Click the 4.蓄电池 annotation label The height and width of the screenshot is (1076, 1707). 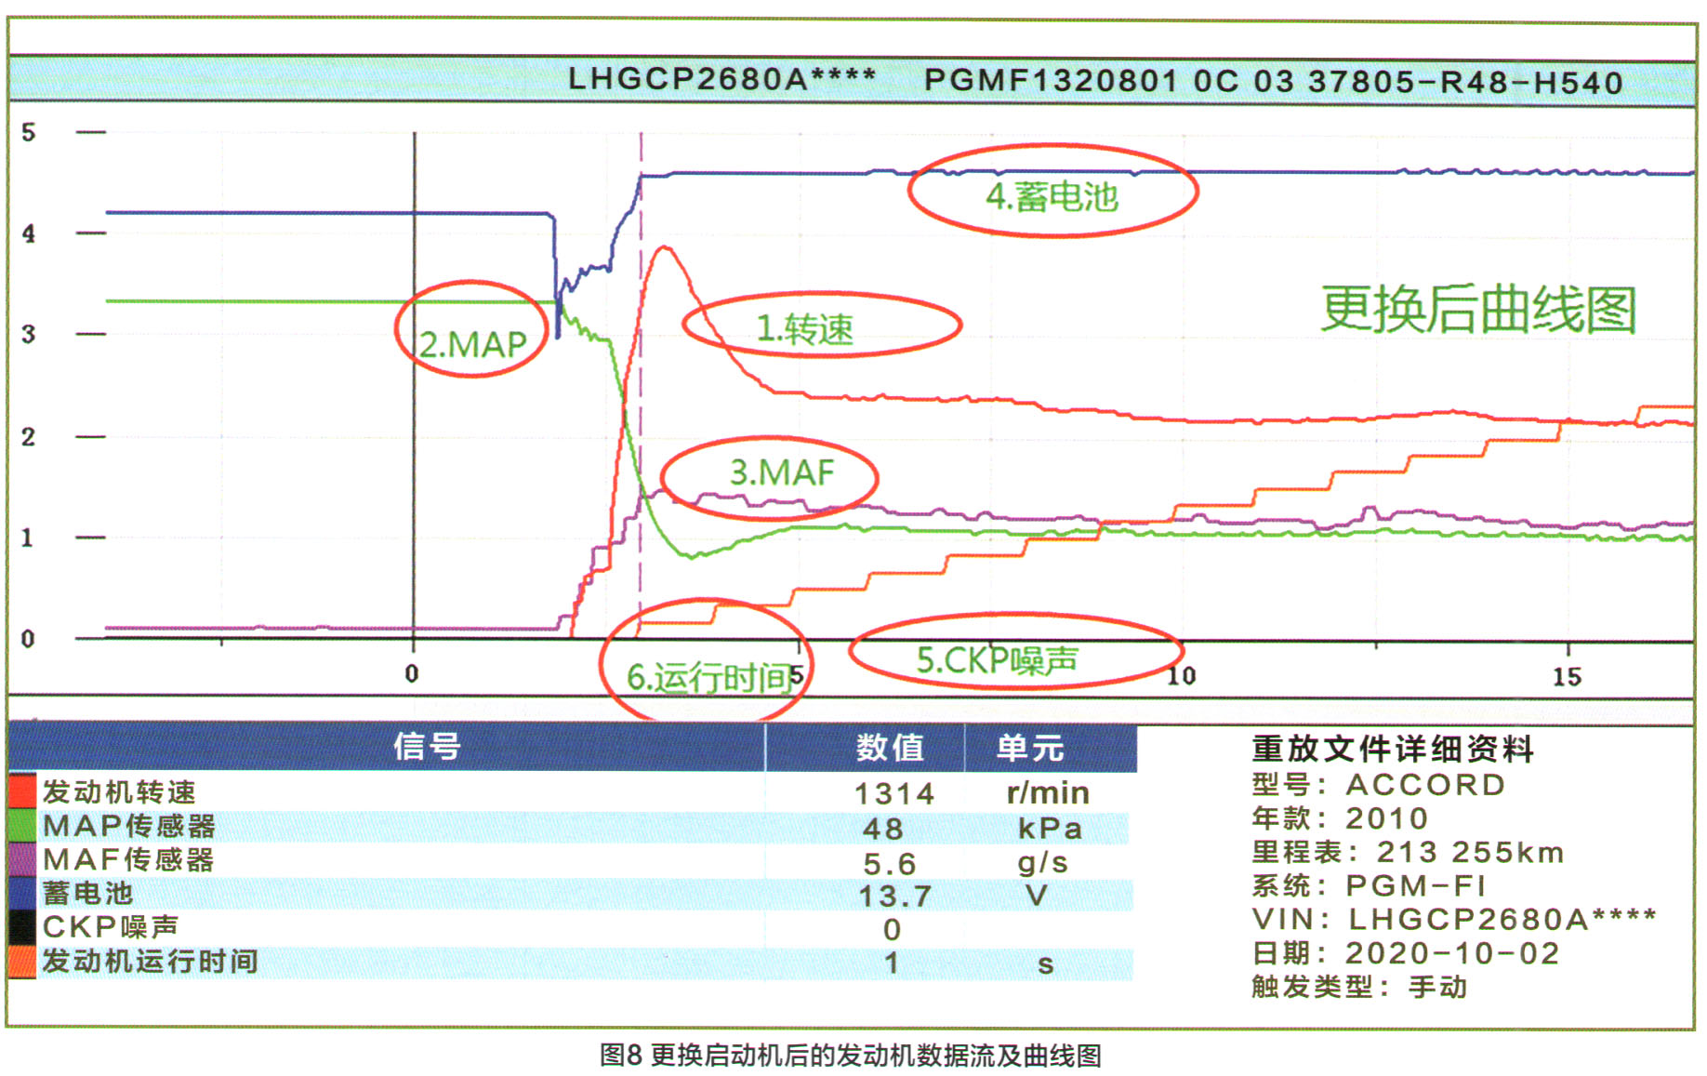(1052, 197)
